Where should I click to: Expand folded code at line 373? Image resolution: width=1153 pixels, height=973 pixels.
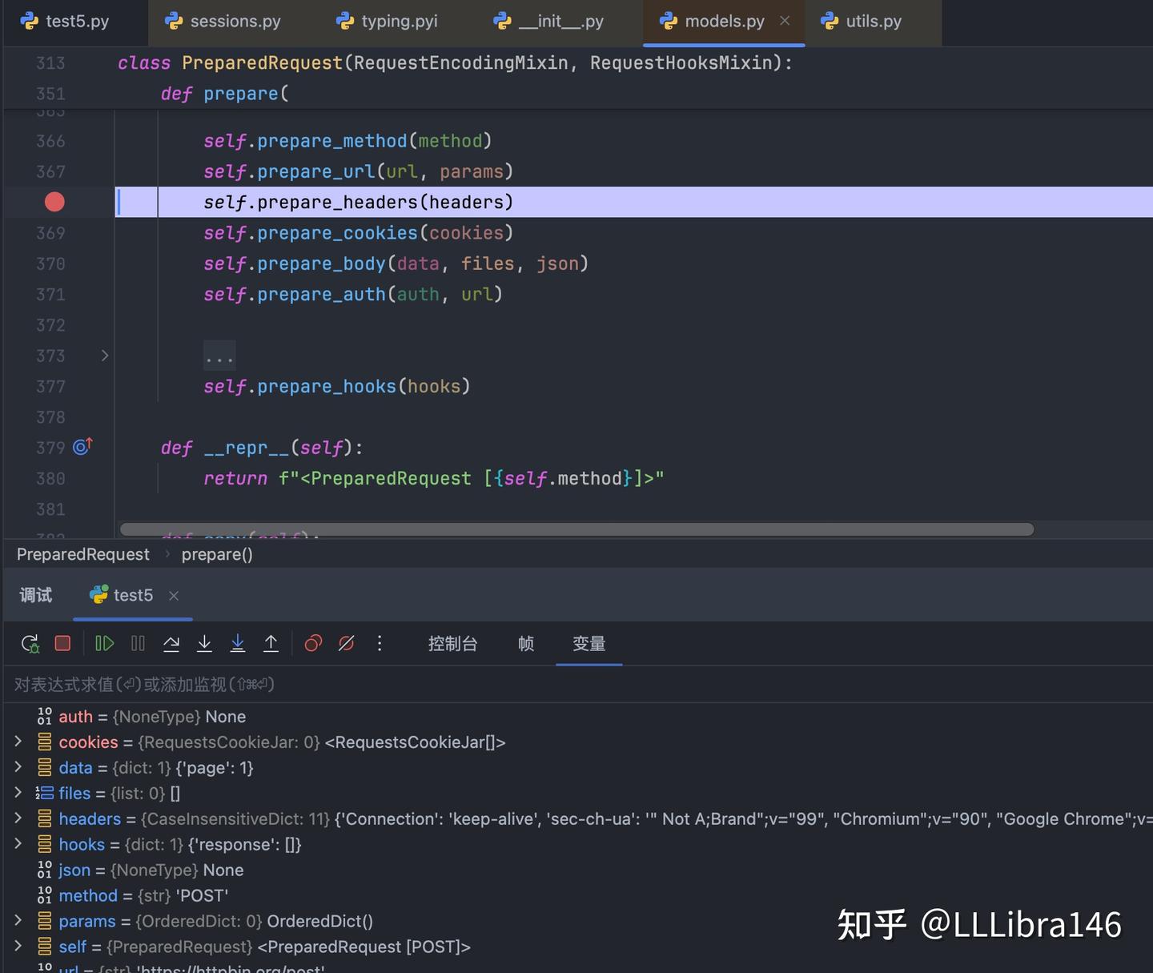point(105,356)
